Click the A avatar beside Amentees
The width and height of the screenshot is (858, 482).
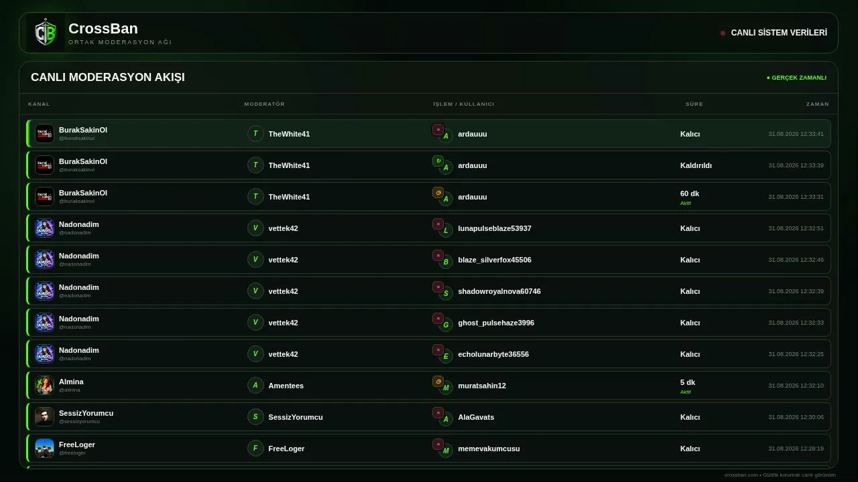click(x=255, y=386)
